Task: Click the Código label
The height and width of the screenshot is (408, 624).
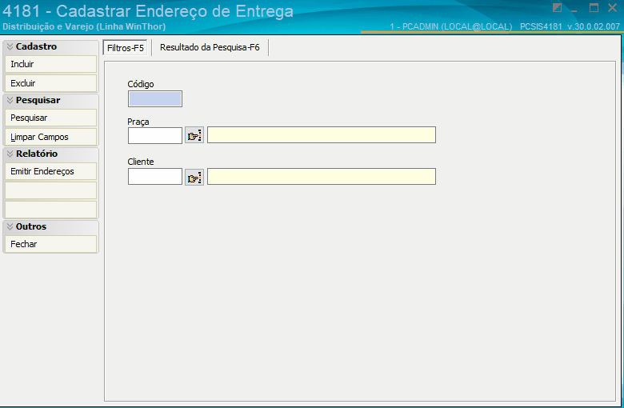Action: [x=141, y=84]
